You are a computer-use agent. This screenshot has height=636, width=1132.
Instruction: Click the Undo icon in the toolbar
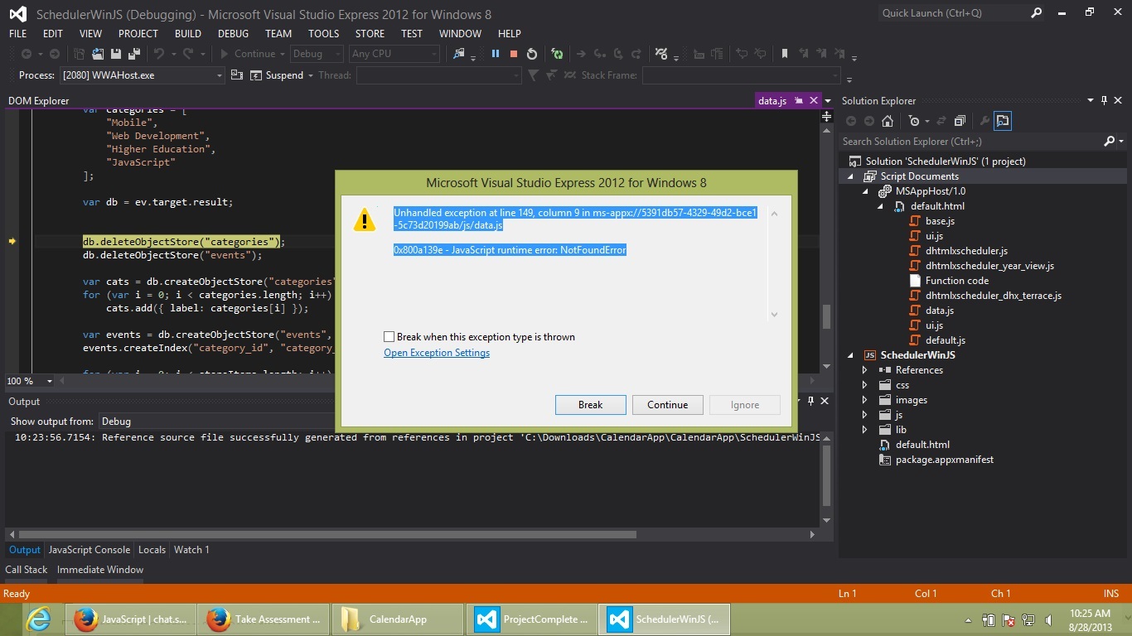pyautogui.click(x=158, y=54)
